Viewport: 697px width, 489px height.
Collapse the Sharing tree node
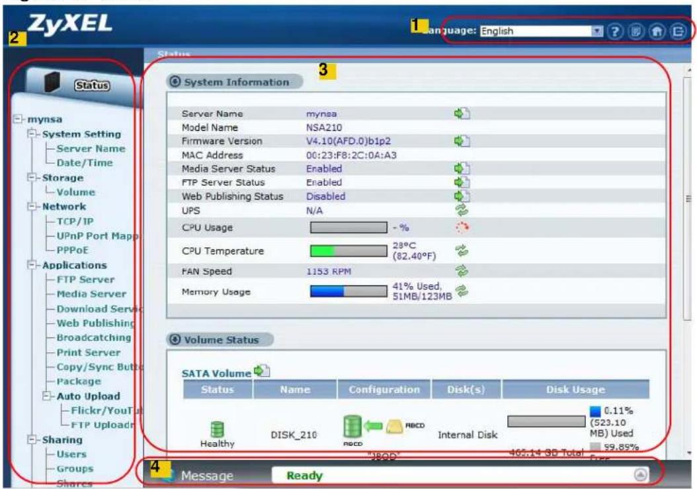pyautogui.click(x=32, y=439)
